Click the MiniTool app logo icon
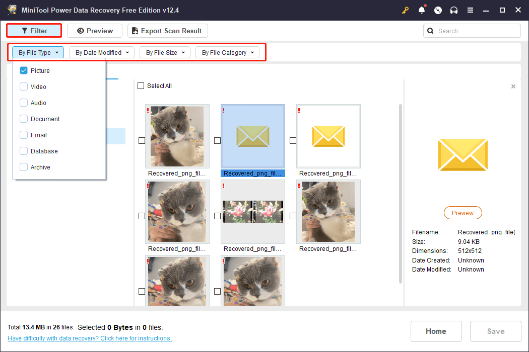Image resolution: width=529 pixels, height=352 pixels. pos(12,10)
